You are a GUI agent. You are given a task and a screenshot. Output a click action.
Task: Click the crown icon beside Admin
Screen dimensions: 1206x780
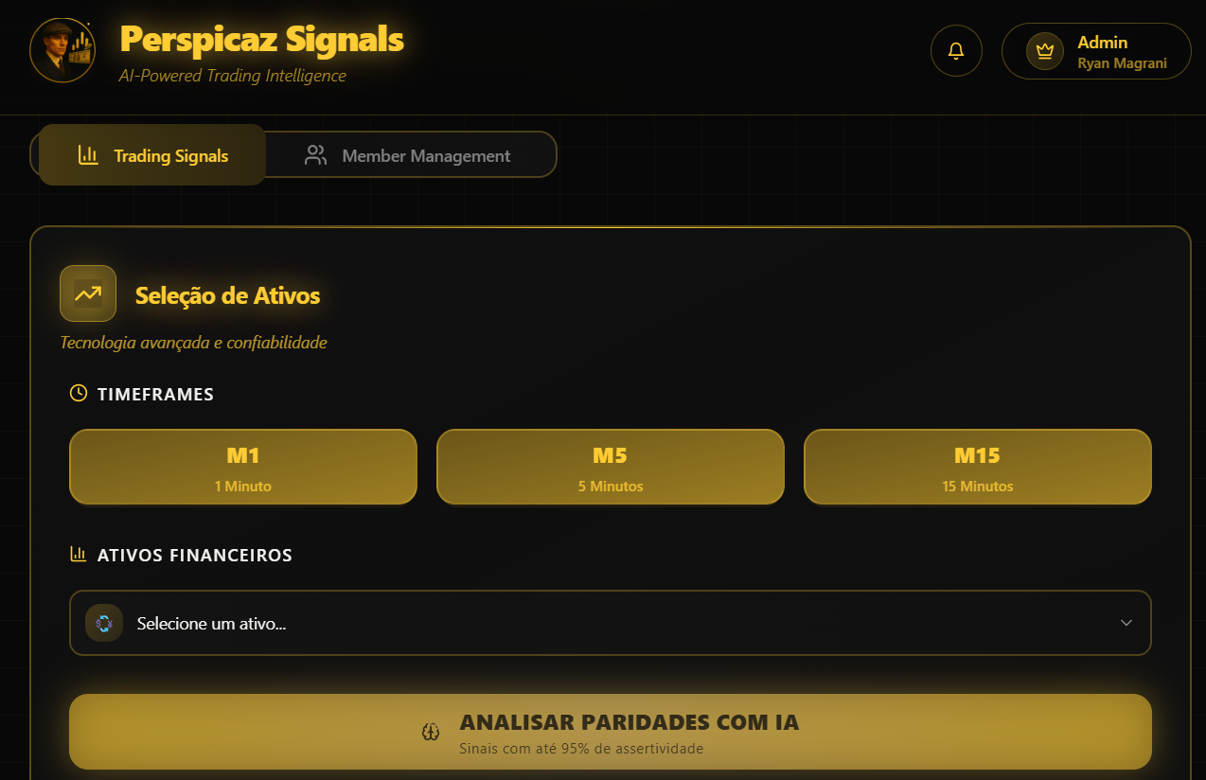tap(1045, 51)
